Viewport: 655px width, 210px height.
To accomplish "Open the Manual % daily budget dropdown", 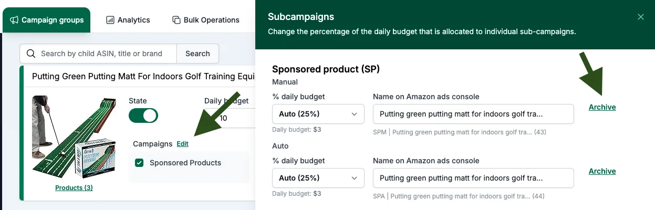I will [x=318, y=114].
